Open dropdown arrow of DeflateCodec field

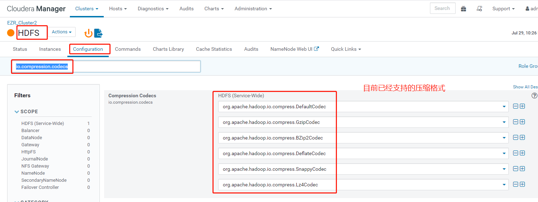pos(504,153)
